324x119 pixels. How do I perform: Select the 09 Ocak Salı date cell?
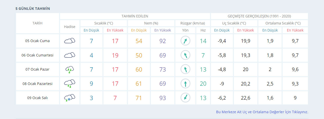coord(37,98)
